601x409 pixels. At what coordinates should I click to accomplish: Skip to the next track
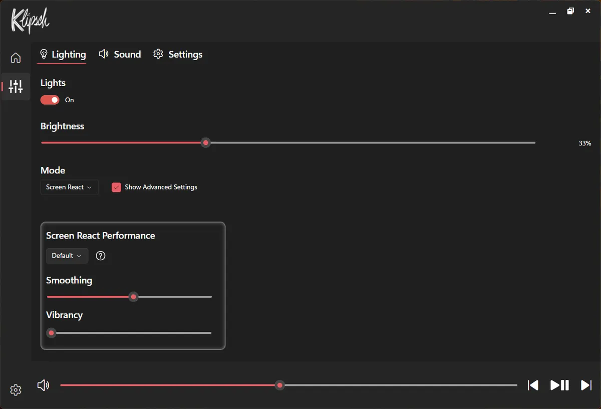coord(586,385)
